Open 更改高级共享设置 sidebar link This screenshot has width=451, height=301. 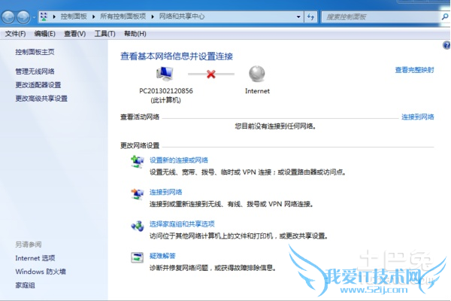tap(41, 99)
